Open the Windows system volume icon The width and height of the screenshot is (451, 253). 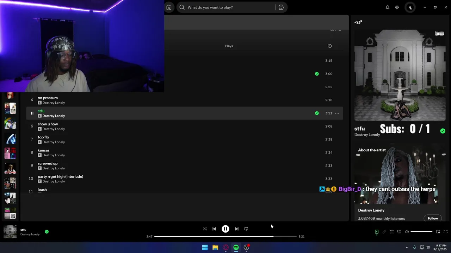[x=428, y=247]
